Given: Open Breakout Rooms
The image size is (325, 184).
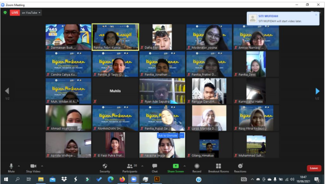Looking at the screenshot, I should [x=218, y=166].
